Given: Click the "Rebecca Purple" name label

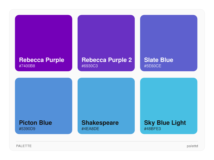Looking at the screenshot, I should click(41, 60).
